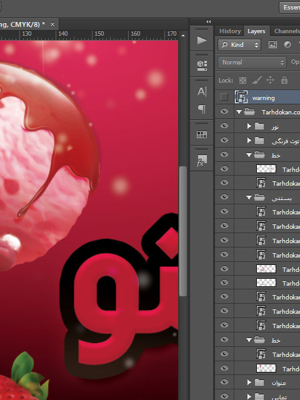This screenshot has width=300, height=400.
Task: Open the Character panel icon
Action: pos(202,91)
